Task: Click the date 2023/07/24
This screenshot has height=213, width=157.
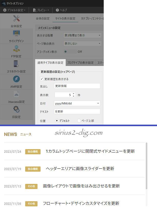Action: click(x=12, y=151)
